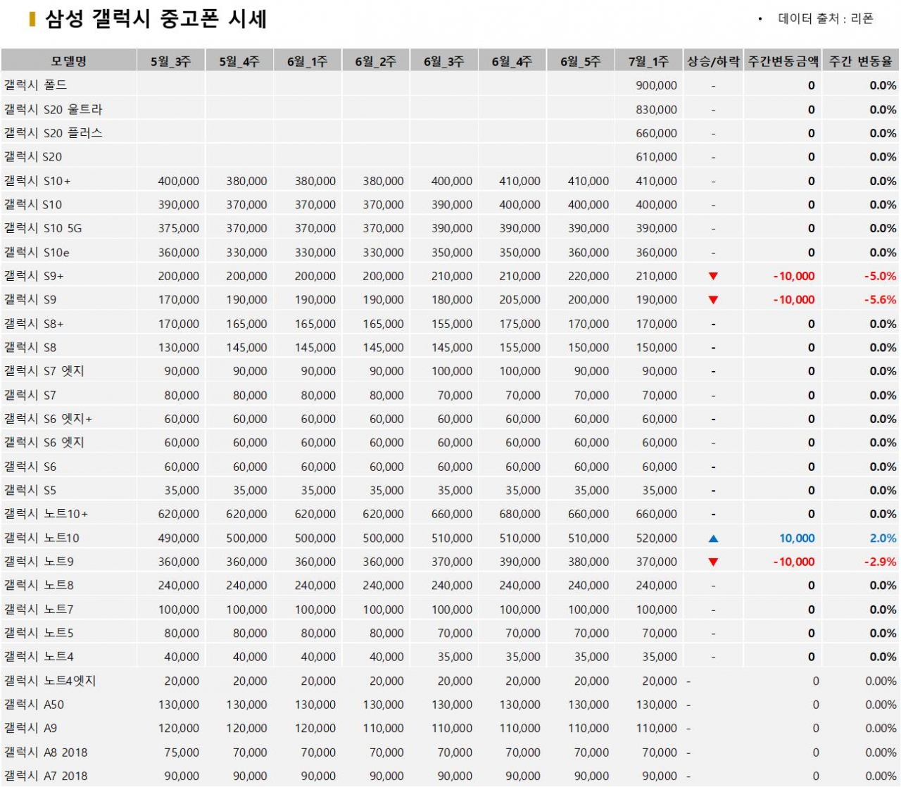Viewport: 901px width, 787px height.
Task: Select the 갤럭시 S10e model name
Action: 37,252
